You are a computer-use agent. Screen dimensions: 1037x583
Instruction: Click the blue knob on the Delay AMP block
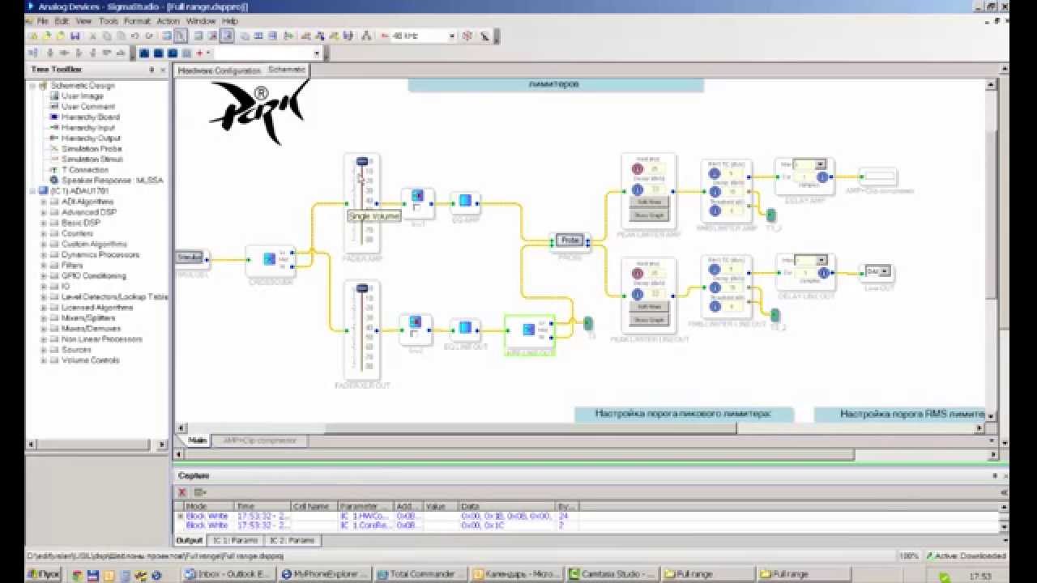point(822,177)
